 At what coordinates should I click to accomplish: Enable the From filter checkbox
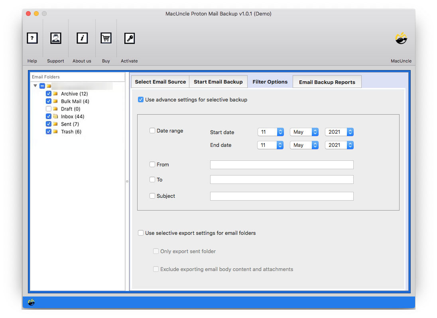[x=152, y=164]
